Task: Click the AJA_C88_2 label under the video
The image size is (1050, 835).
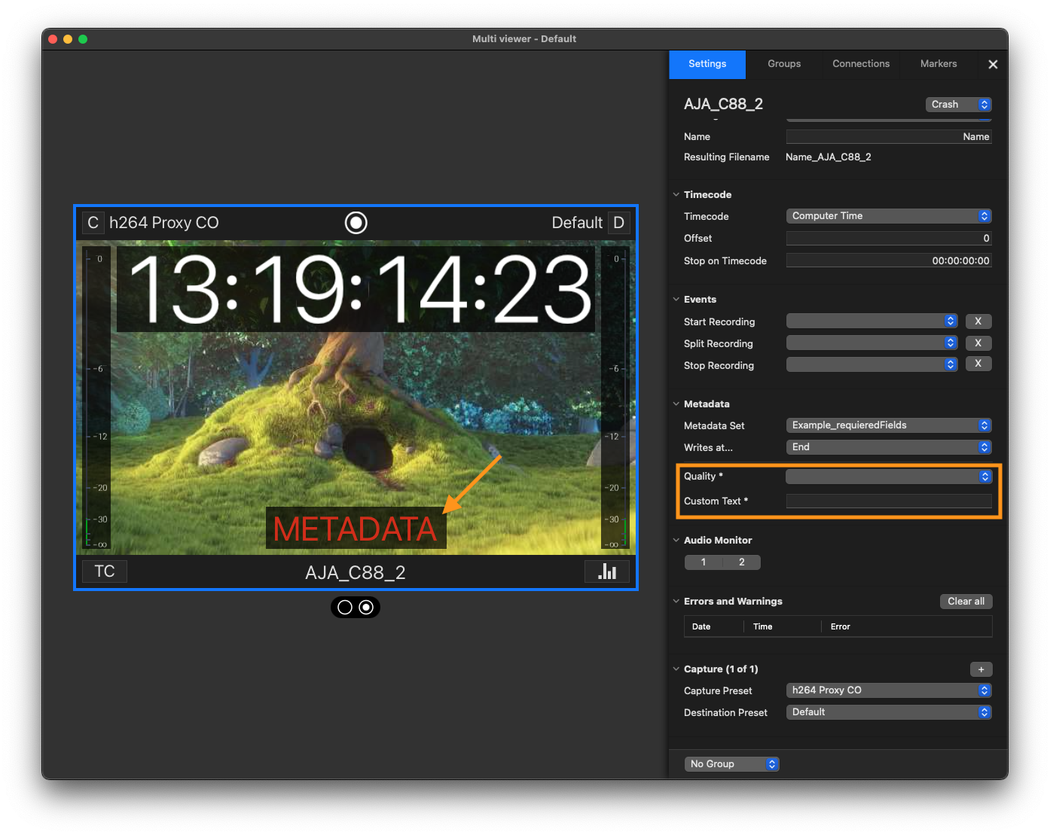Action: (356, 573)
